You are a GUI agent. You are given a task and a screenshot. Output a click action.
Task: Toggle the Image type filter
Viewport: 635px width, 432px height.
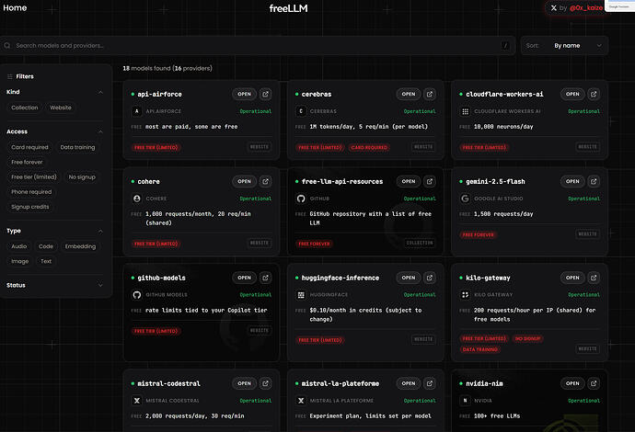pyautogui.click(x=20, y=261)
